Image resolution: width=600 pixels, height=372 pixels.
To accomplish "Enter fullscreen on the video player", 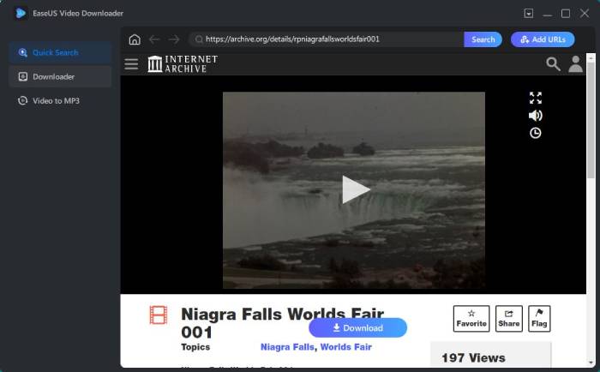I will (536, 98).
